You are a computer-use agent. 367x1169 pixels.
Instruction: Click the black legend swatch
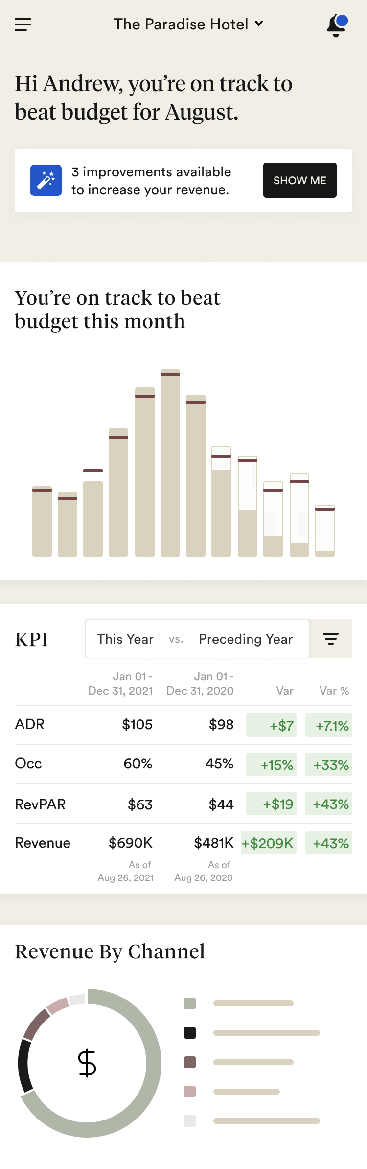[190, 1033]
